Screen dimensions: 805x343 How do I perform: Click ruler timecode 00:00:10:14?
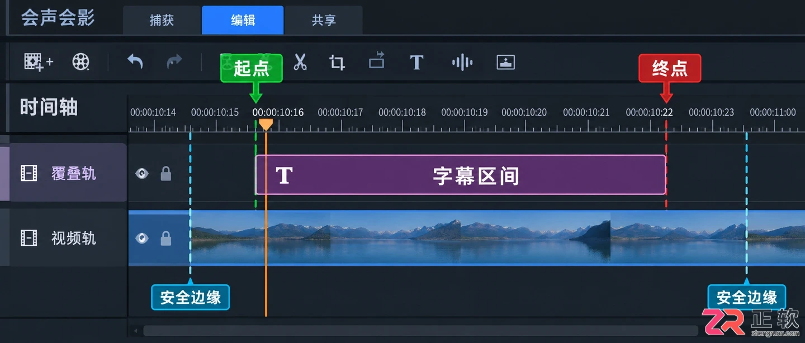[153, 112]
